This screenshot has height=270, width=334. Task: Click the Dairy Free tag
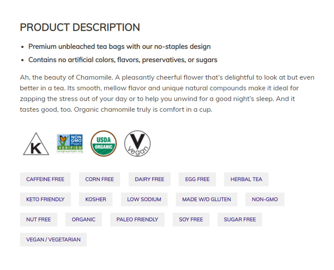point(149,179)
